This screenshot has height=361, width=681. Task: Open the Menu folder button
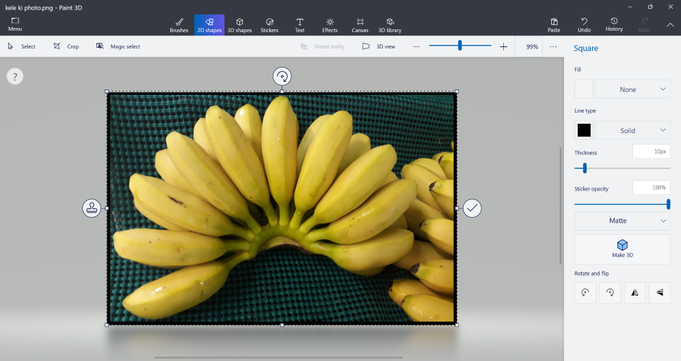[x=15, y=25]
